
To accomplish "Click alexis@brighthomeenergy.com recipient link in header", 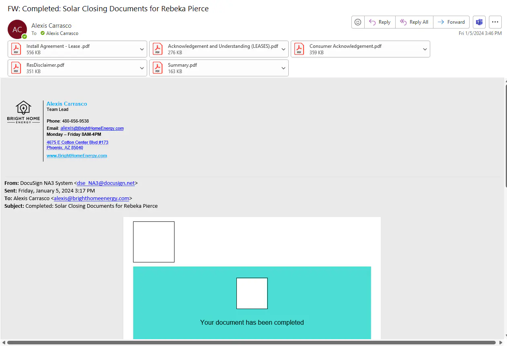I will pos(92,198).
